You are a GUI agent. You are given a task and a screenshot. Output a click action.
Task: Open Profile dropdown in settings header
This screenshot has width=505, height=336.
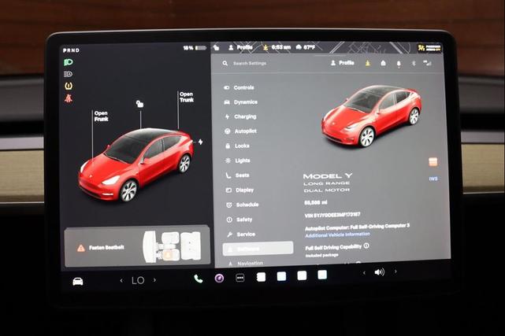point(343,63)
